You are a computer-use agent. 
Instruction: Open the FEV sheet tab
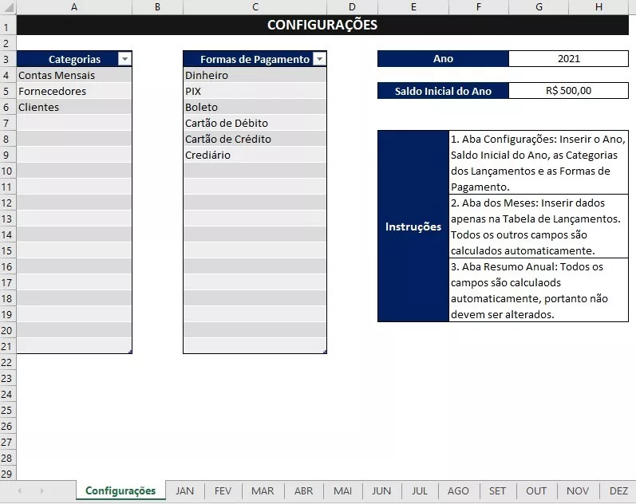[223, 491]
